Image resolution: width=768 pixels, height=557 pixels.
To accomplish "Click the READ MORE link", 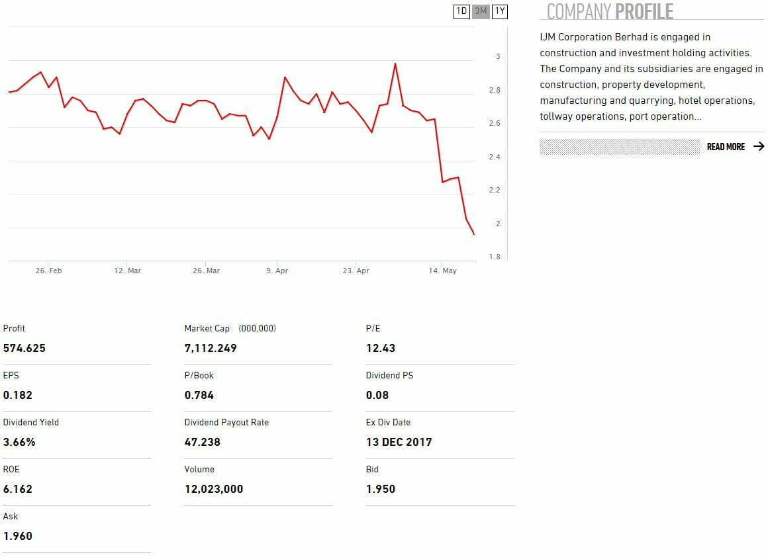I will click(726, 147).
